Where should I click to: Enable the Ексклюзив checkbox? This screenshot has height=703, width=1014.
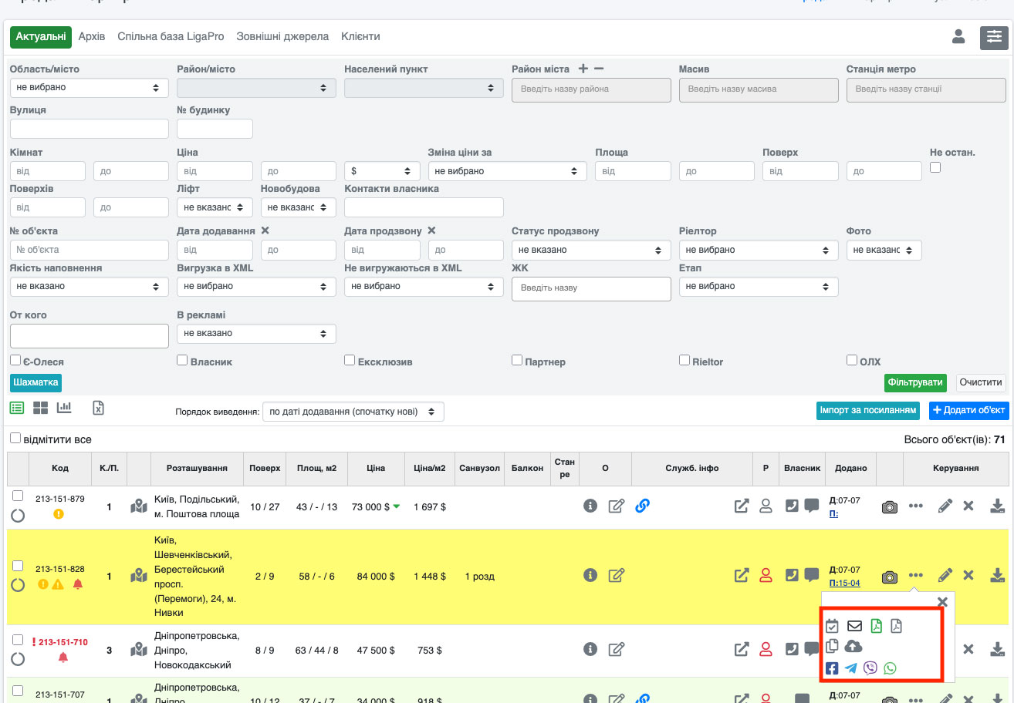350,361
